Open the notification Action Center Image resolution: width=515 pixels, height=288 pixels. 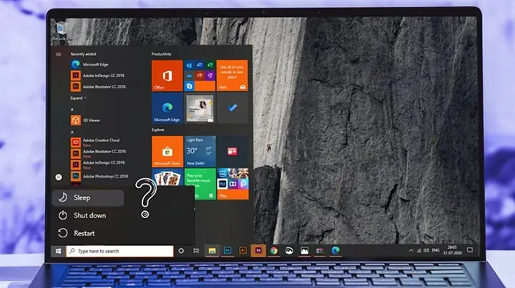pyautogui.click(x=470, y=250)
